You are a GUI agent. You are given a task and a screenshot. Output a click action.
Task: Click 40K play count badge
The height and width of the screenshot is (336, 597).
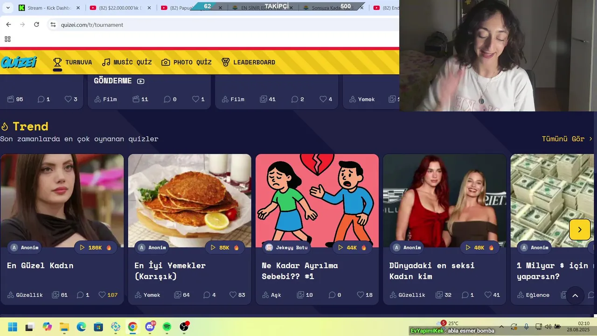480,247
